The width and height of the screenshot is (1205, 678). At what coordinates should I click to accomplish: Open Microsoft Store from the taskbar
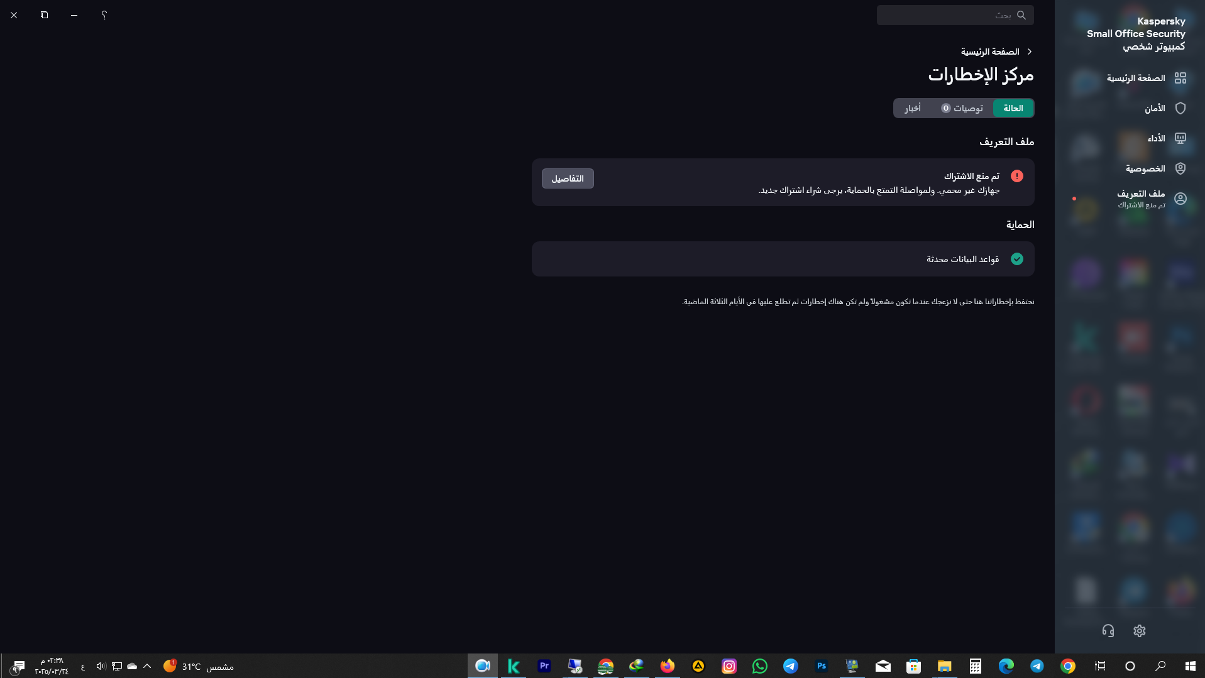point(914,666)
